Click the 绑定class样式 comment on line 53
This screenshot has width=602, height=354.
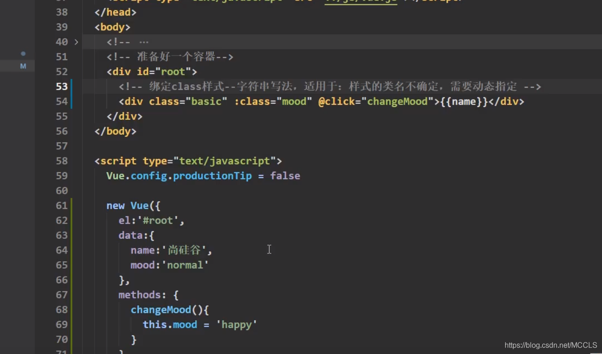pos(330,86)
